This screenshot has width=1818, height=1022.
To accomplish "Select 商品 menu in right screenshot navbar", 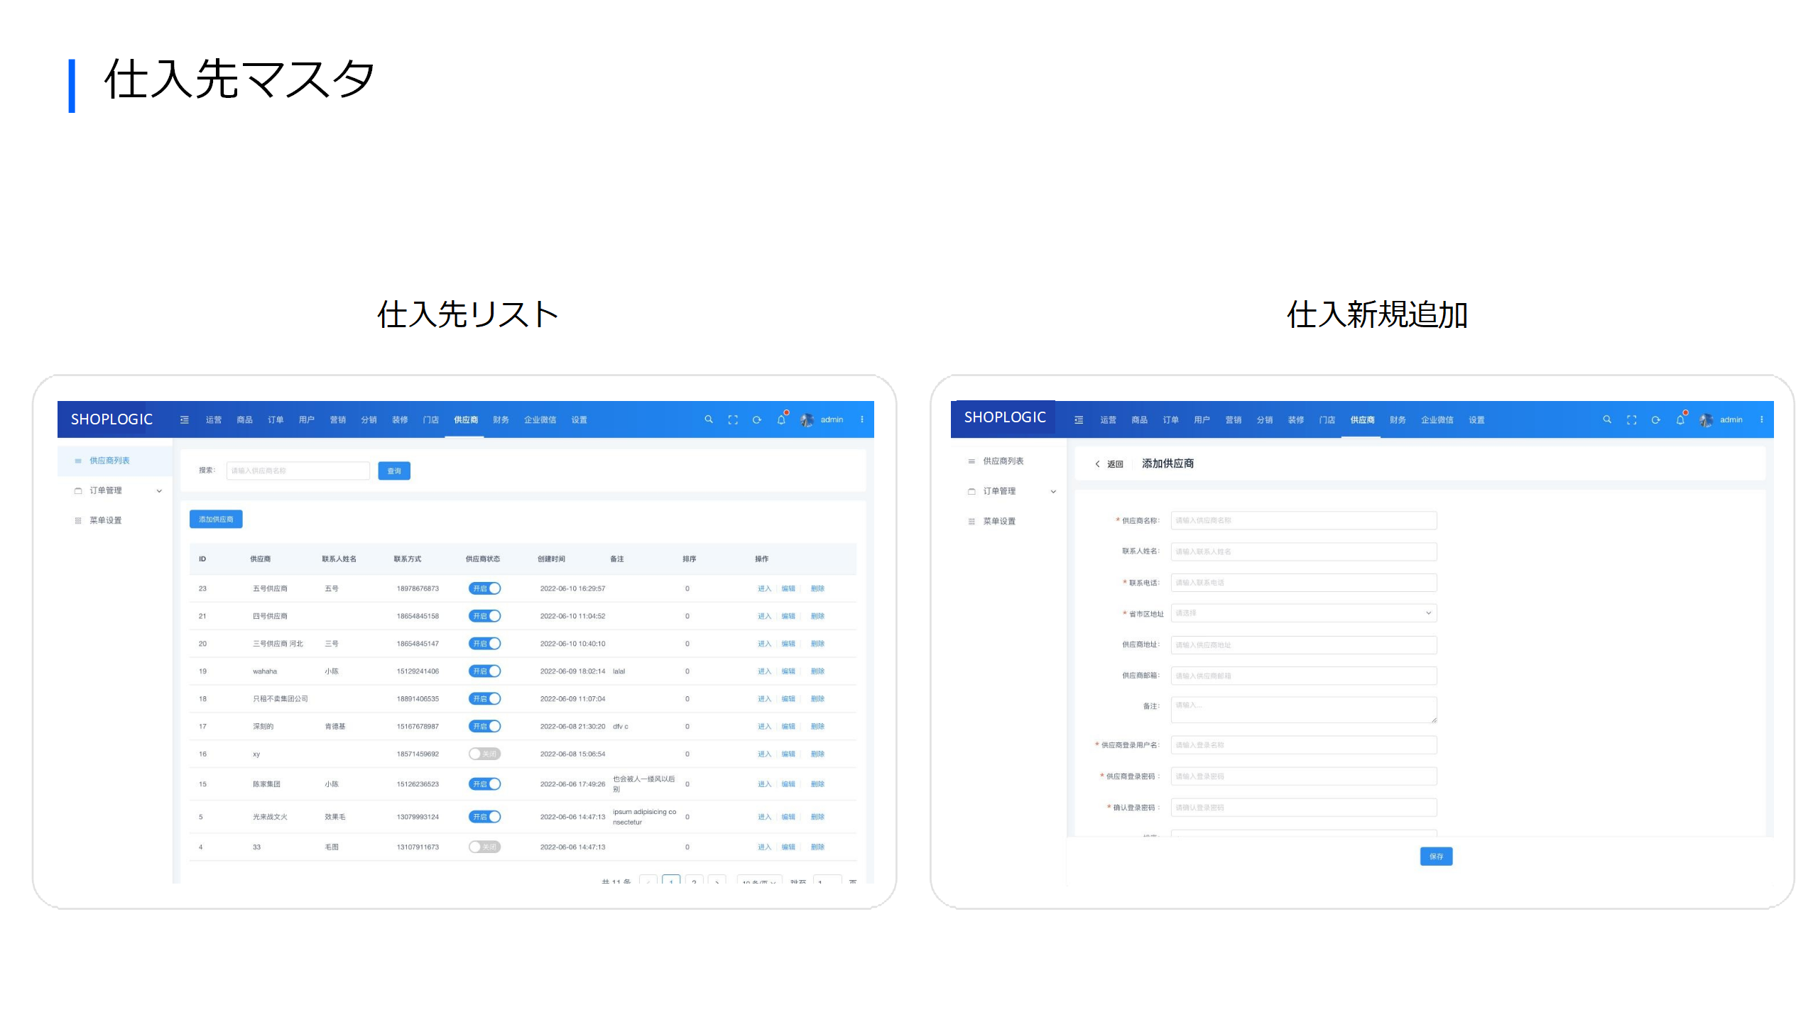I will click(x=1139, y=419).
